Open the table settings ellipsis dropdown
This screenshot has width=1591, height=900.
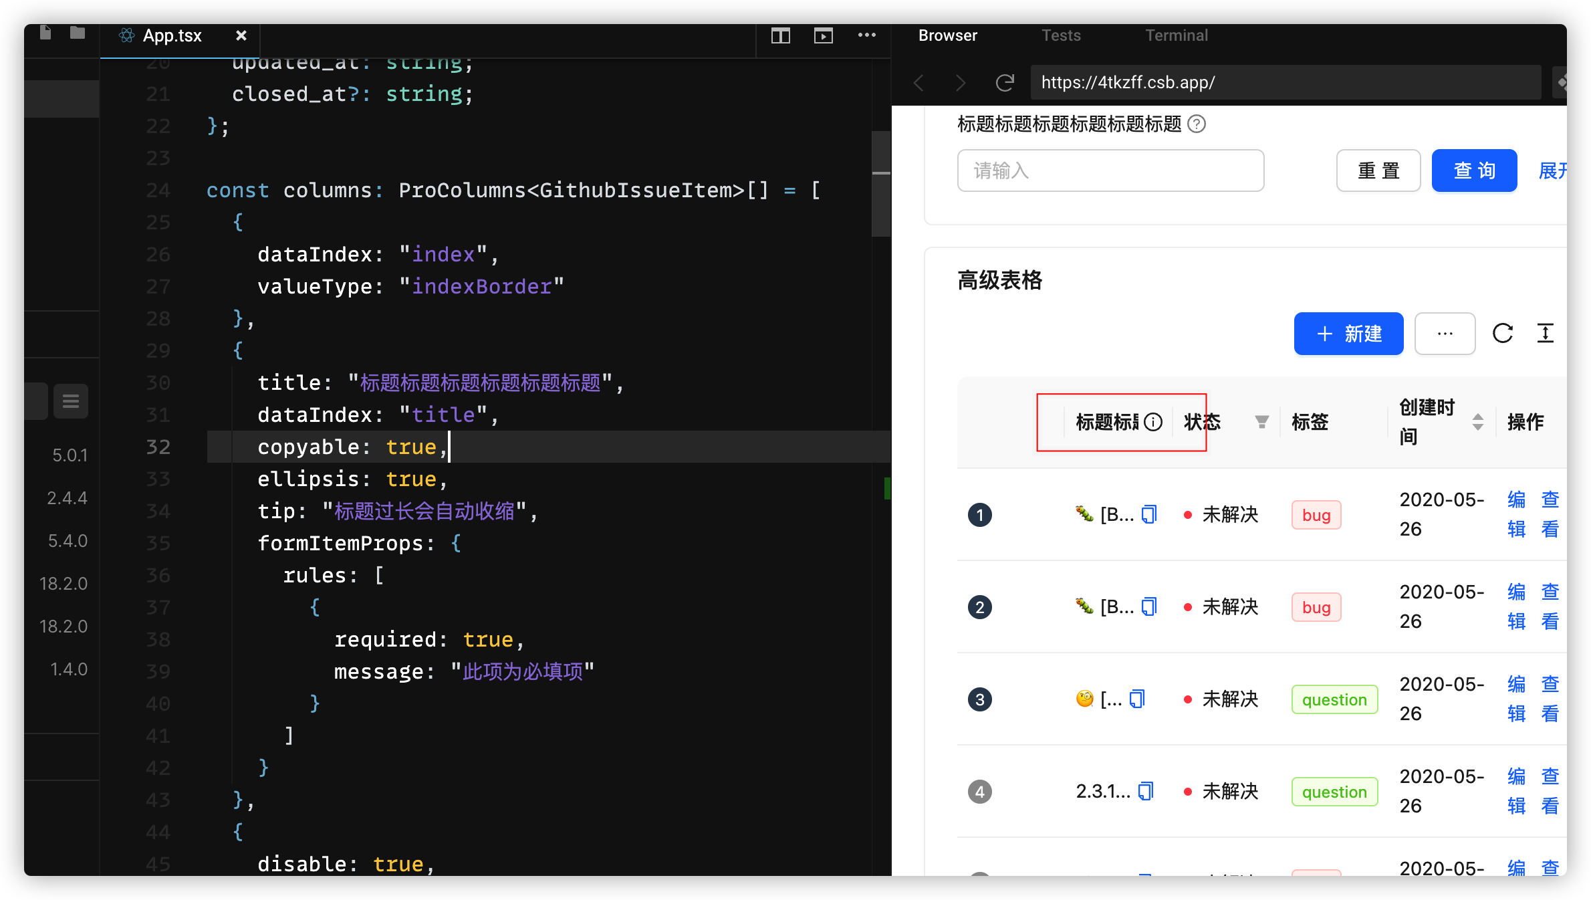coord(1445,334)
